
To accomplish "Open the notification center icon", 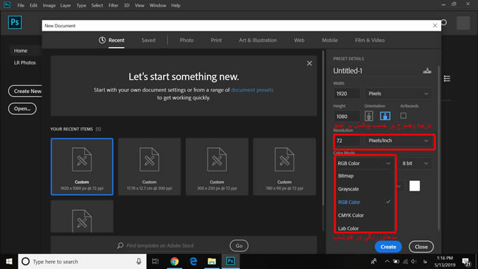I will (x=466, y=261).
